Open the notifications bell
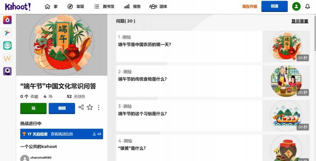Viewport: 316px width, 161px height. 307,7
